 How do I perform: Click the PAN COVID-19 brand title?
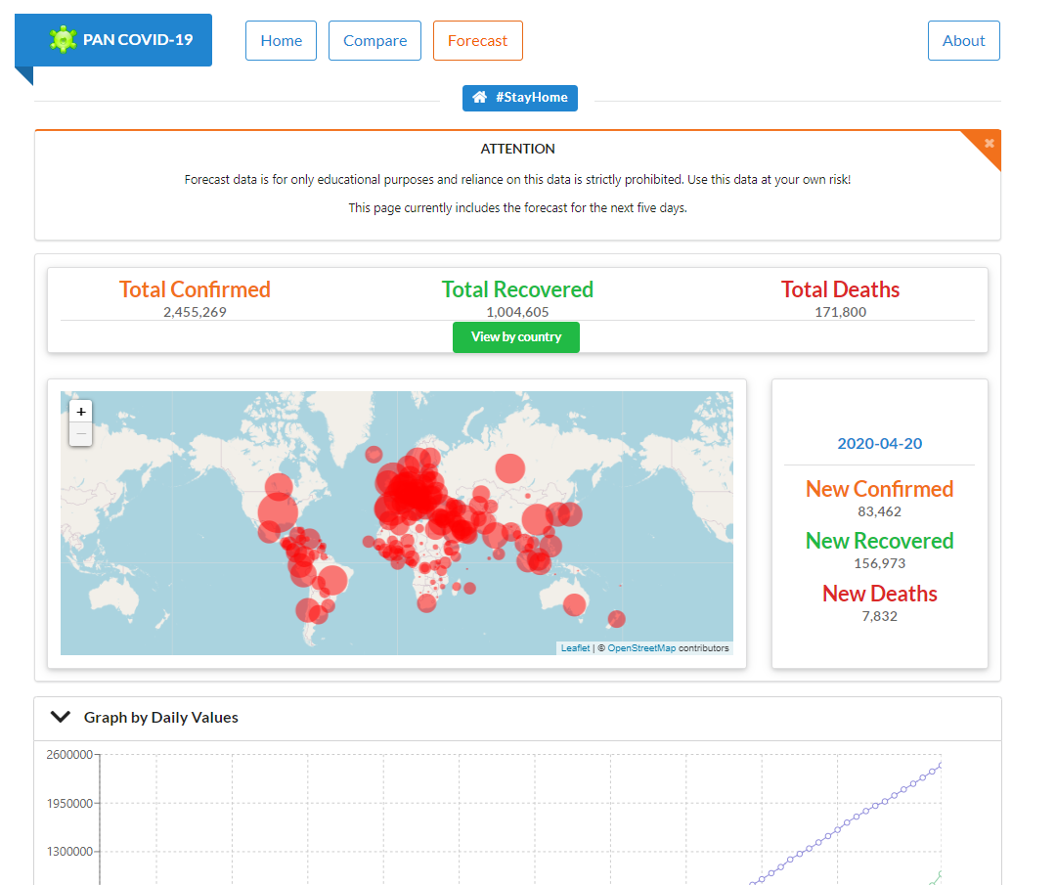(x=138, y=40)
